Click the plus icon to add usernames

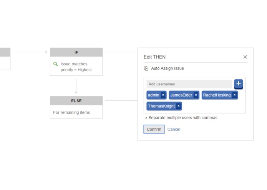239,84
